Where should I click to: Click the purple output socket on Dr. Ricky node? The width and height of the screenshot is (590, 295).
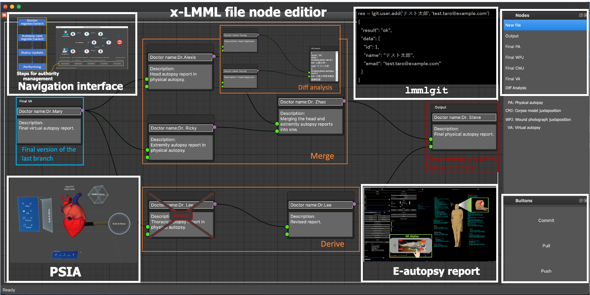coord(215,127)
